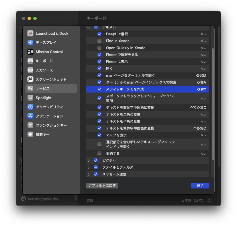Select テキストを繁体字中国語に変換 row
This screenshot has width=237, height=227.
[148, 128]
